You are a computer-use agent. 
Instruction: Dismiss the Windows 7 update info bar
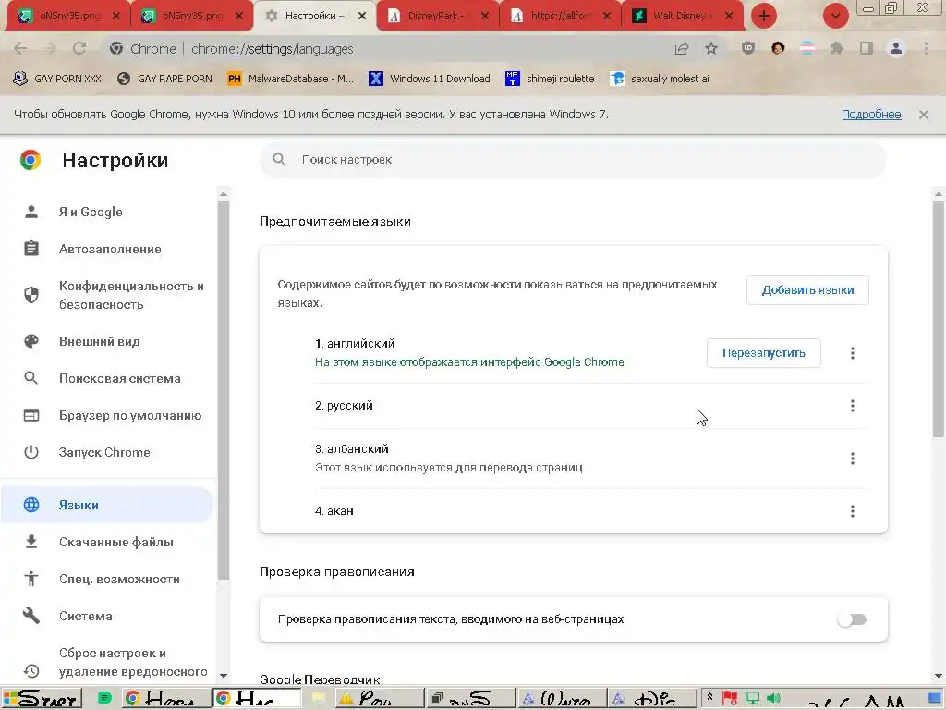(924, 114)
